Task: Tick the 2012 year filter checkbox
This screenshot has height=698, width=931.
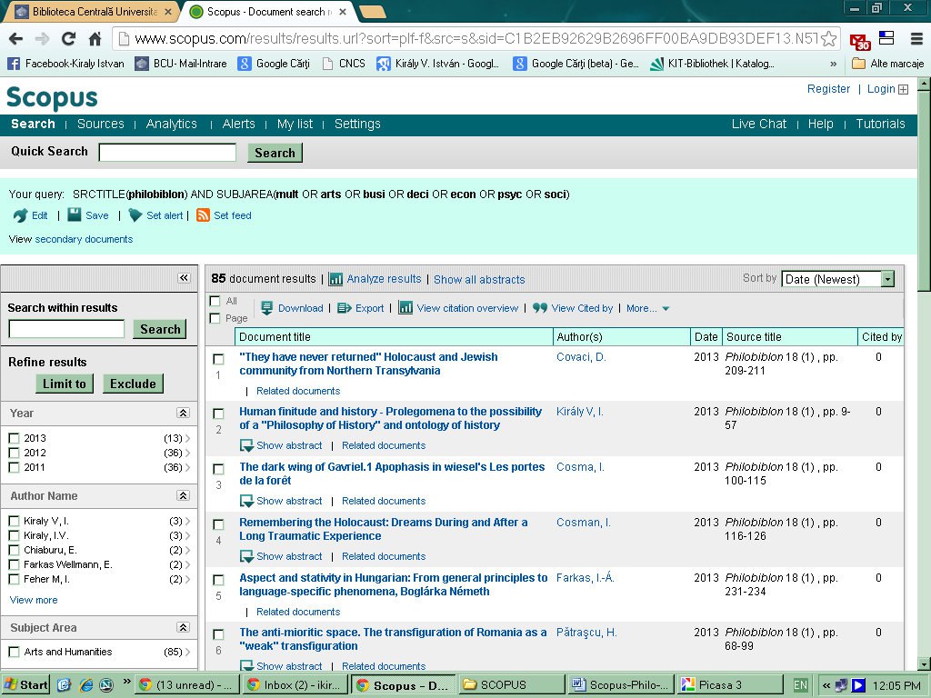Action: pyautogui.click(x=15, y=453)
